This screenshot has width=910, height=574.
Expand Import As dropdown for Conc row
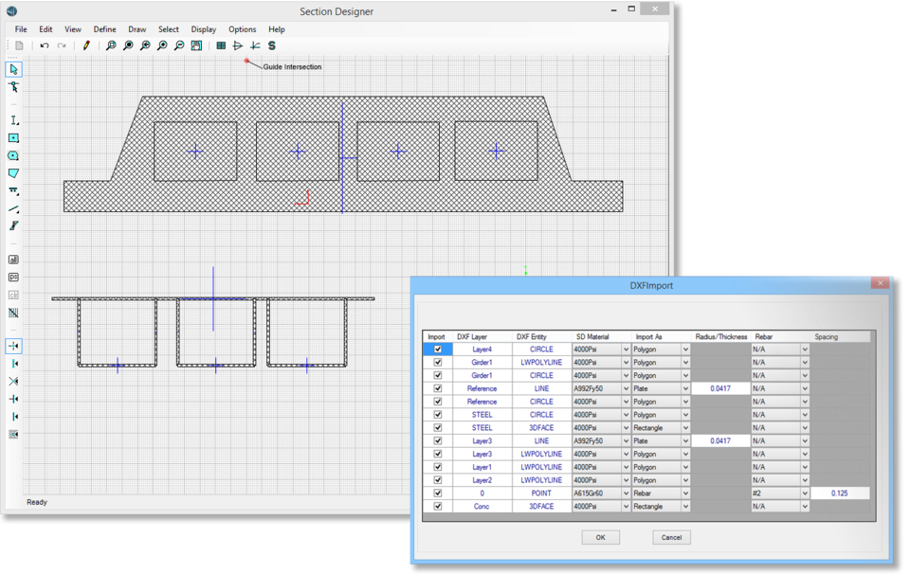685,507
